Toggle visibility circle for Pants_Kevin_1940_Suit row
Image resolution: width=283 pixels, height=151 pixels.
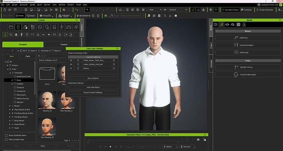[114, 61]
